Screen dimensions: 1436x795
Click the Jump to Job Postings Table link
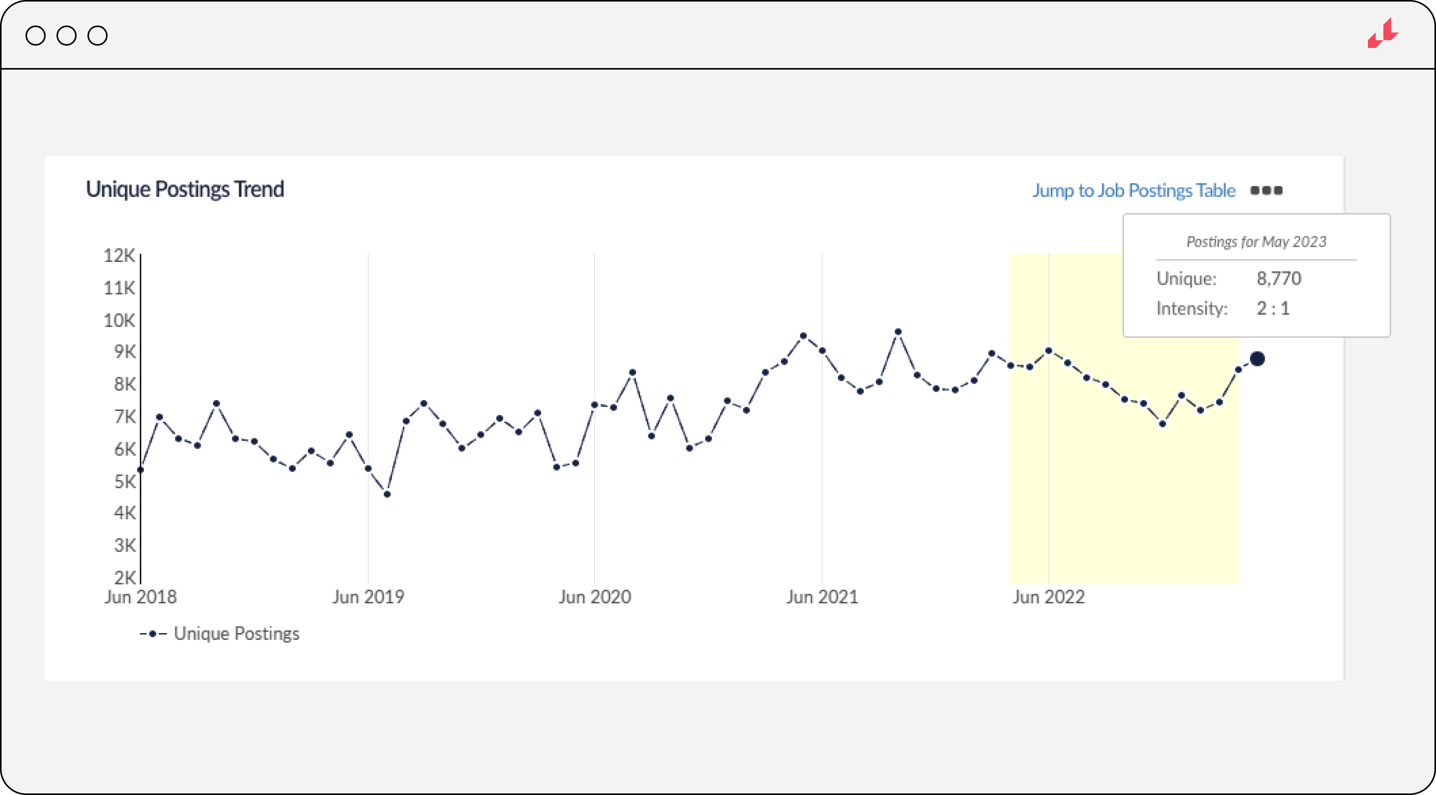[1133, 191]
